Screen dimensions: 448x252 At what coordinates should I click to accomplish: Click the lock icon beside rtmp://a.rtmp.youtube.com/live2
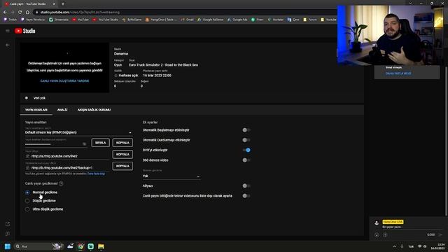click(x=27, y=156)
